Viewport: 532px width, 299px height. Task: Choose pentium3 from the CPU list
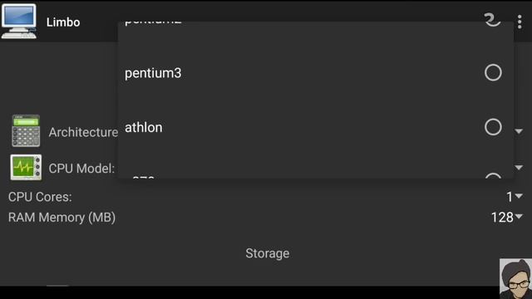[x=153, y=73]
